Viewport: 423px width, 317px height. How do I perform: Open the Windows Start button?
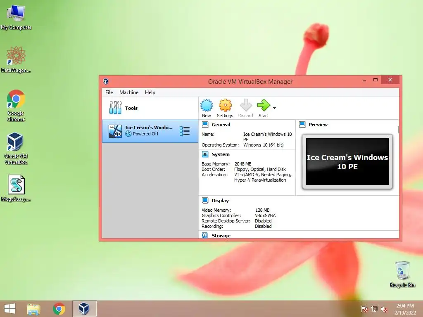[x=10, y=309]
